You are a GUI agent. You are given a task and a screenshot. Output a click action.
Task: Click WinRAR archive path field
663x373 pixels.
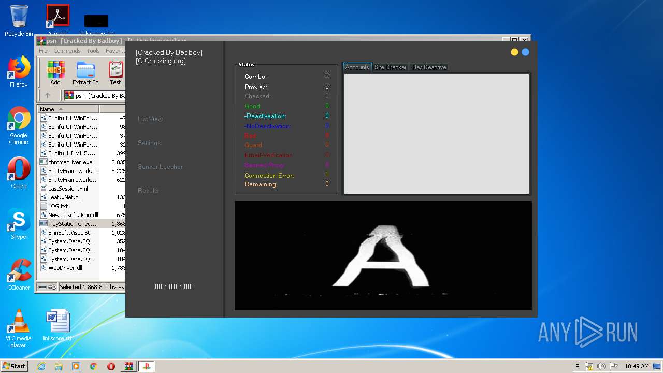pyautogui.click(x=95, y=96)
